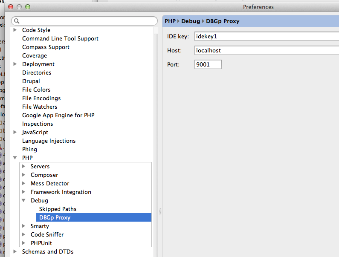Focus the preferences search field
The image size is (339, 257).
84,21
